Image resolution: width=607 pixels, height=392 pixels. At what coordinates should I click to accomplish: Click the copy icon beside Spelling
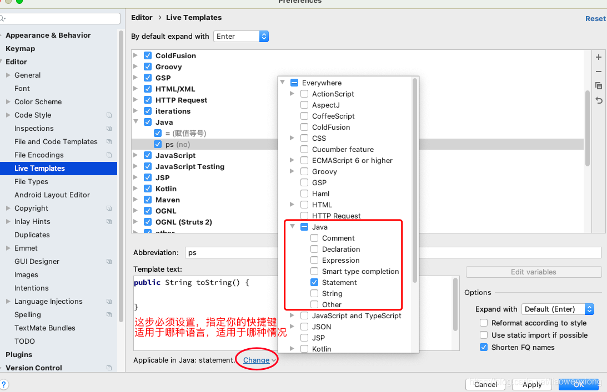(x=109, y=315)
